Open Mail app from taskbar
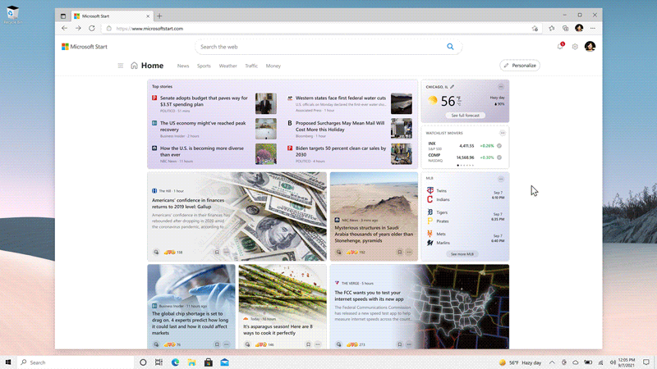The height and width of the screenshot is (369, 657). [224, 362]
